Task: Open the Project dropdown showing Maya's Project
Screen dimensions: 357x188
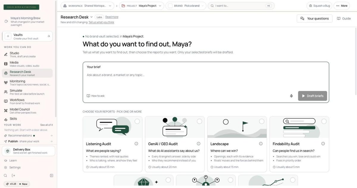Action: click(x=142, y=6)
